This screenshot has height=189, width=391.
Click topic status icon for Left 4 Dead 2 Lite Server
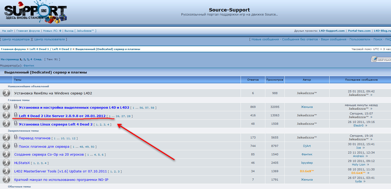pos(6,115)
